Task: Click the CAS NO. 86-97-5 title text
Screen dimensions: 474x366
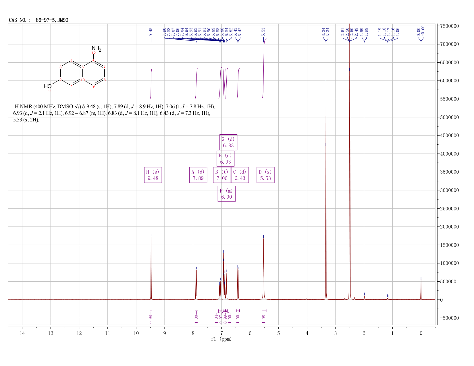Action: pyautogui.click(x=38, y=20)
